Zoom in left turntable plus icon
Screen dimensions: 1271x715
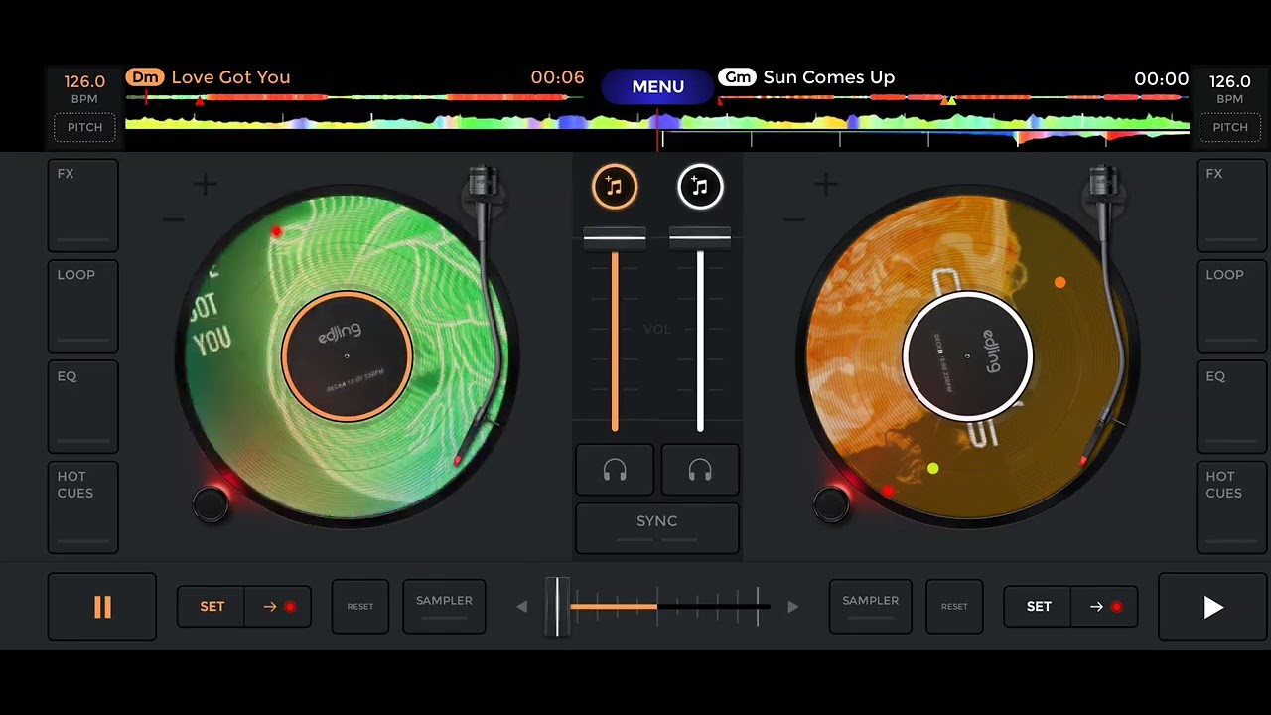pyautogui.click(x=205, y=184)
